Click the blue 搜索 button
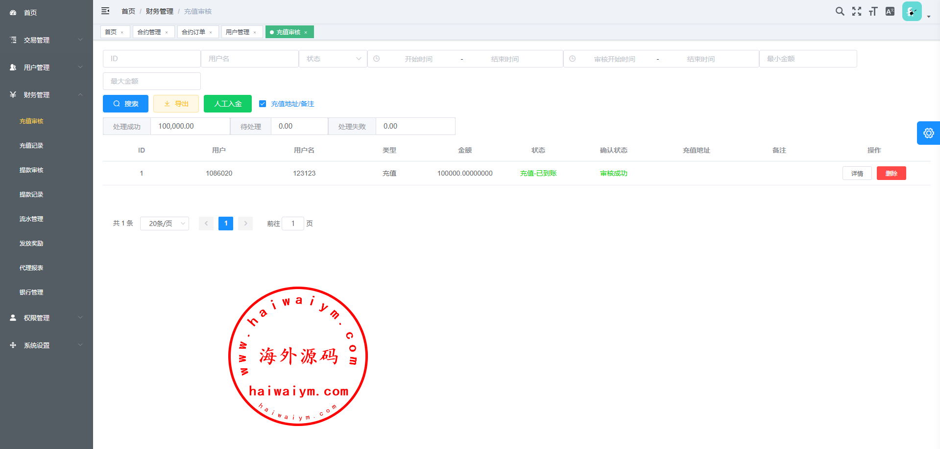Screen dimensions: 940x449 pos(125,104)
